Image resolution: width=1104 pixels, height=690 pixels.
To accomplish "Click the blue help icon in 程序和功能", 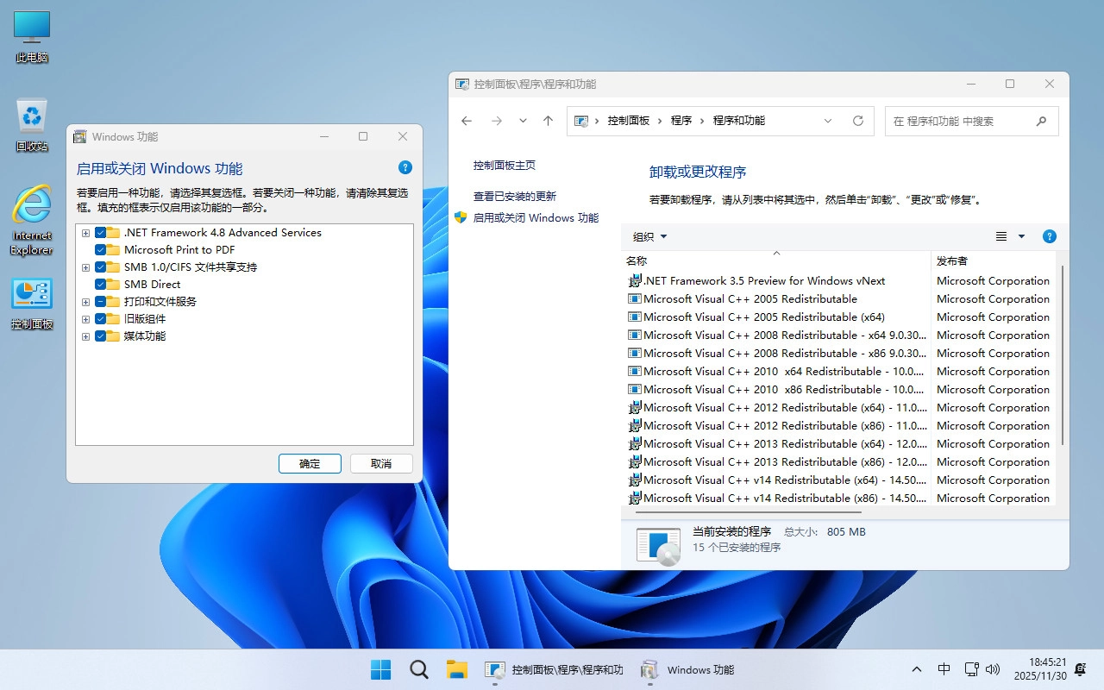I will 1050,235.
